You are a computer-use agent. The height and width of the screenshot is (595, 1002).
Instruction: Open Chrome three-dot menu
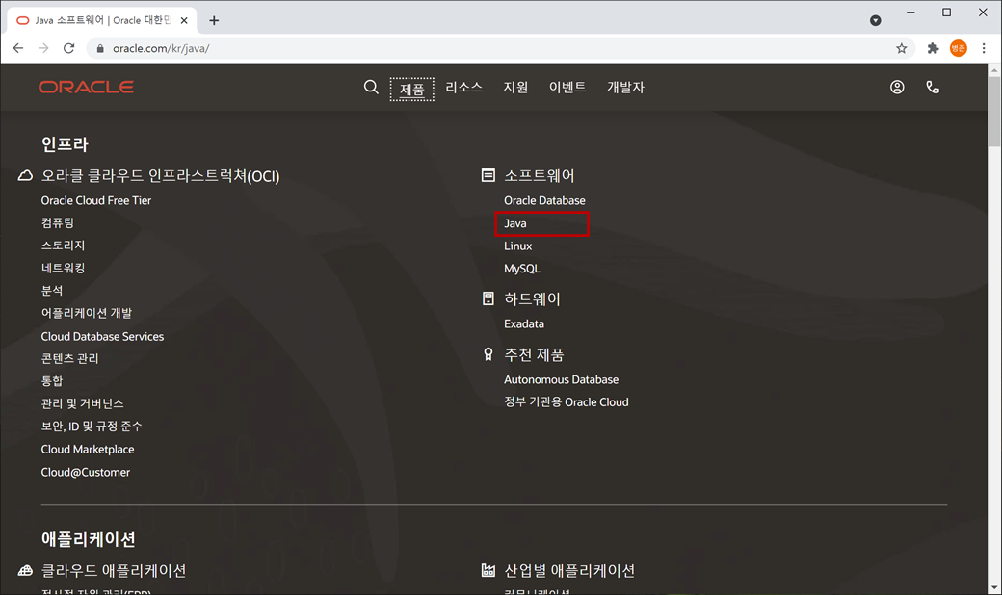click(x=984, y=48)
